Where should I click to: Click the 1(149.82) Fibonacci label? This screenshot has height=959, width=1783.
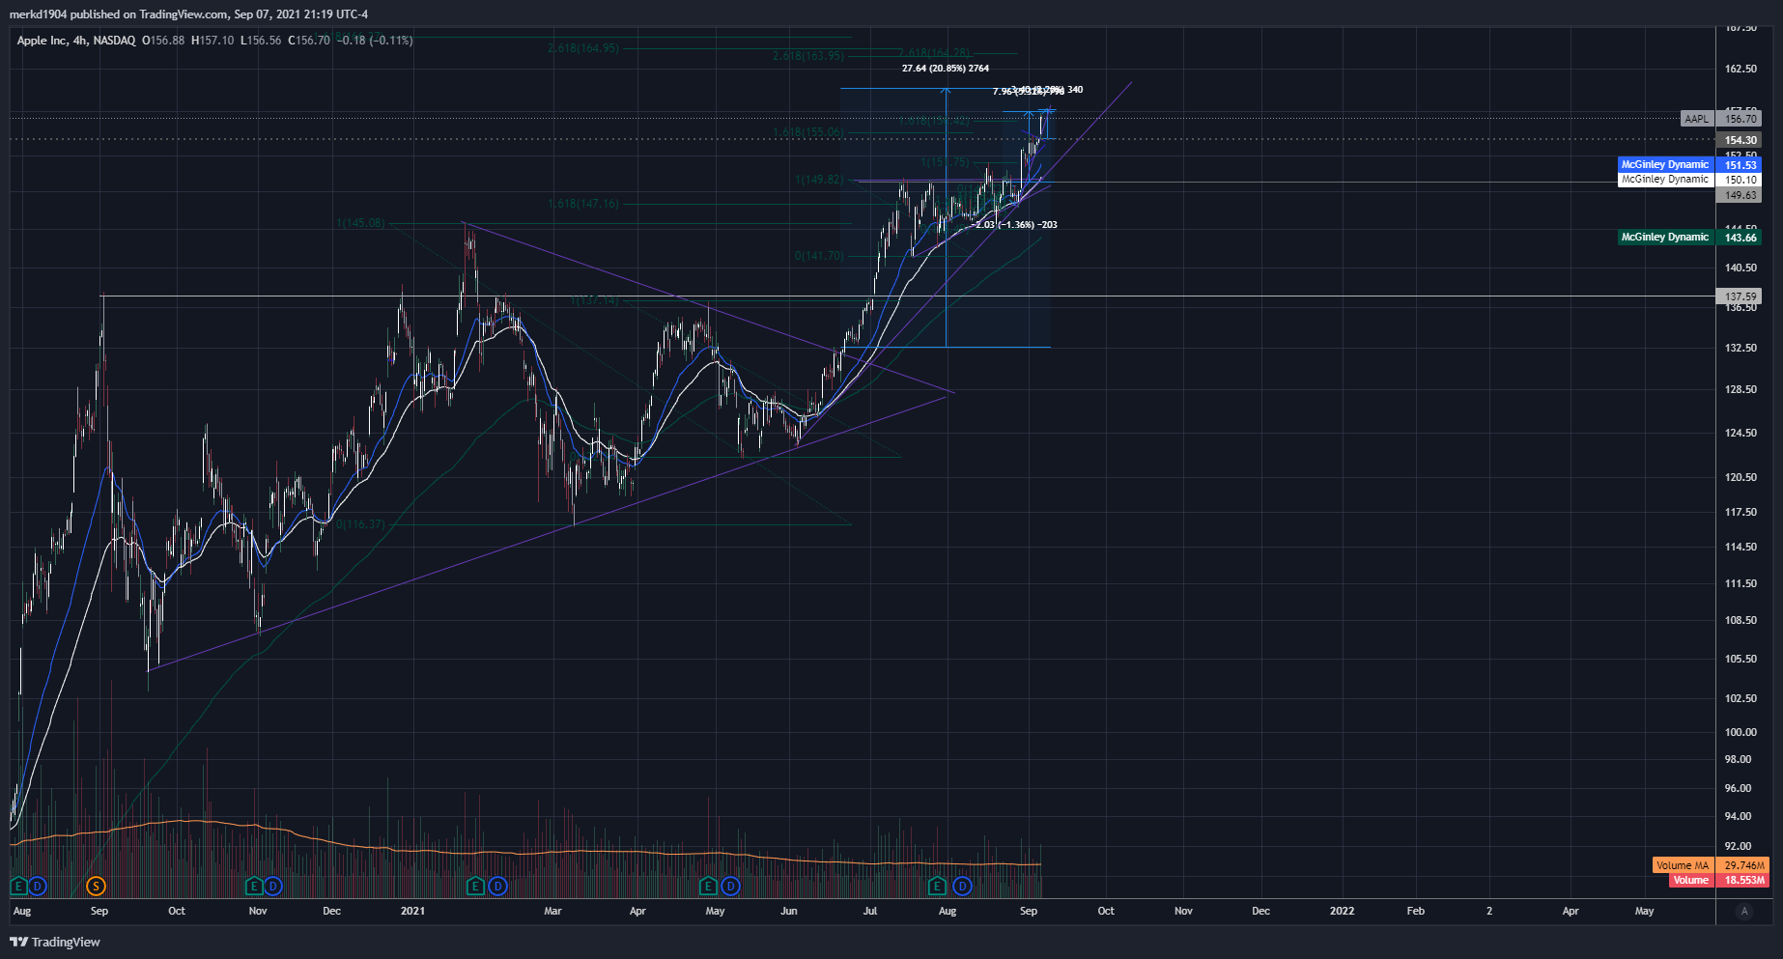click(819, 180)
